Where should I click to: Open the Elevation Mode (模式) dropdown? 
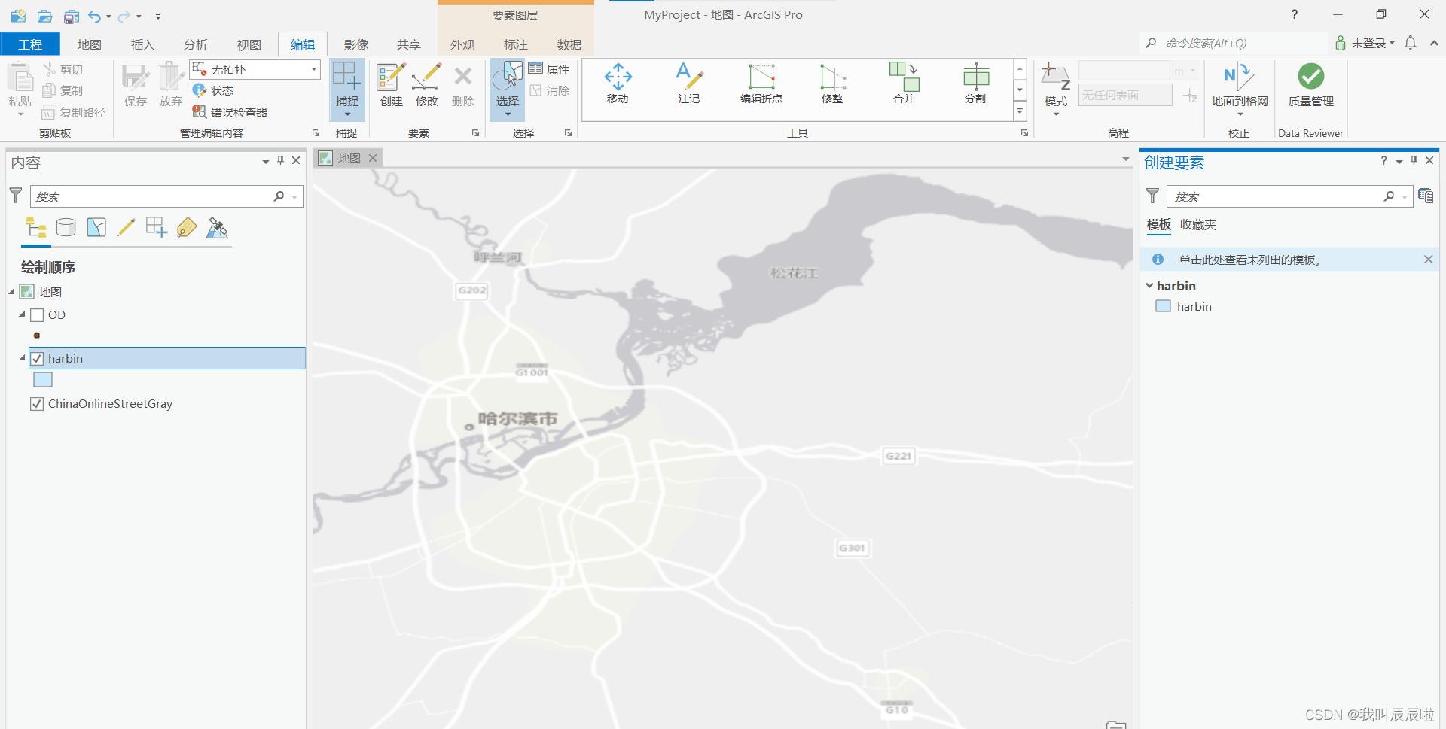point(1056,114)
